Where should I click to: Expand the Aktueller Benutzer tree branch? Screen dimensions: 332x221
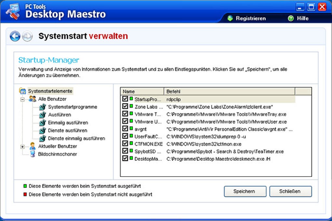(x=22, y=147)
